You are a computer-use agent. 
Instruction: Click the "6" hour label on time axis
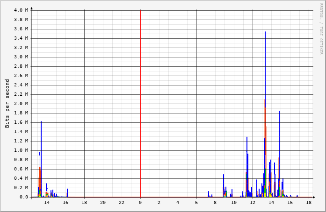196,203
